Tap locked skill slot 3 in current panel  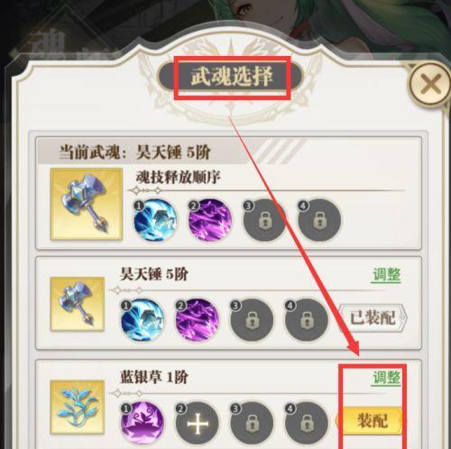coord(264,220)
